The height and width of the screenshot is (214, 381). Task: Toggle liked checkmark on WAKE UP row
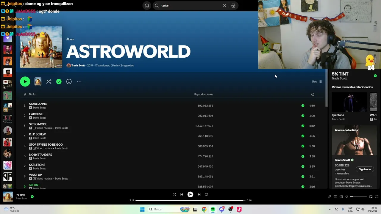click(303, 177)
